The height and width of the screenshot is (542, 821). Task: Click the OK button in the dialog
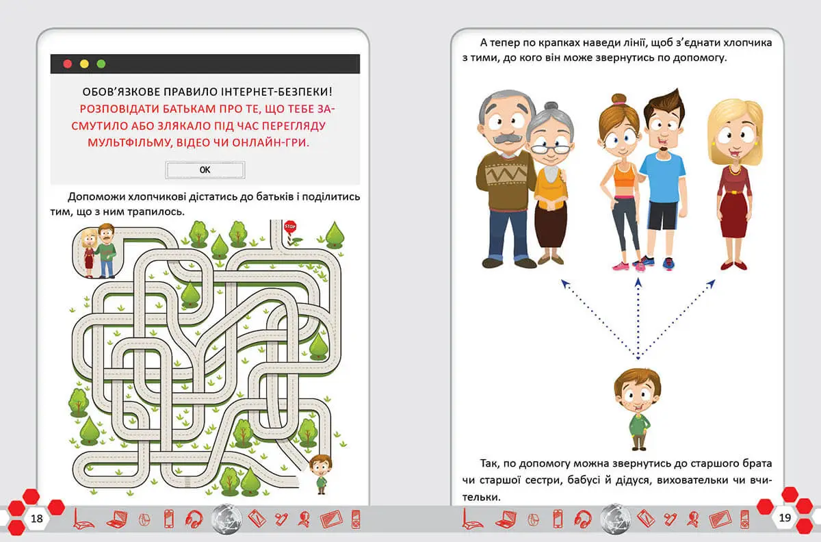pos(205,170)
